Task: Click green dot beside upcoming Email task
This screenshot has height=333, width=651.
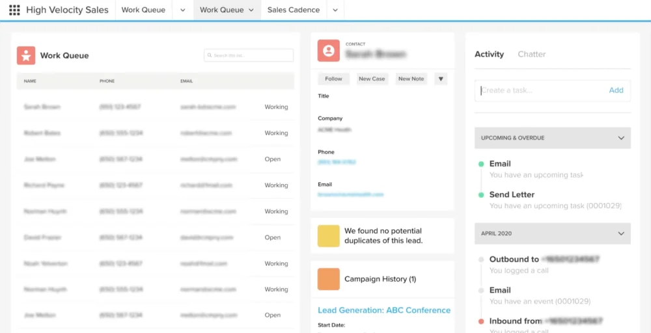Action: [481, 164]
